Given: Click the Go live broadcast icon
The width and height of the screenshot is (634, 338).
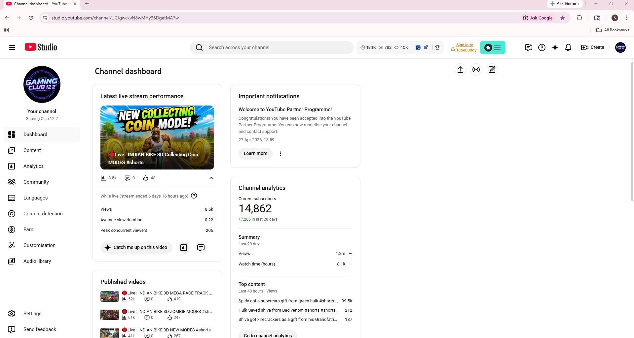Looking at the screenshot, I should point(476,70).
